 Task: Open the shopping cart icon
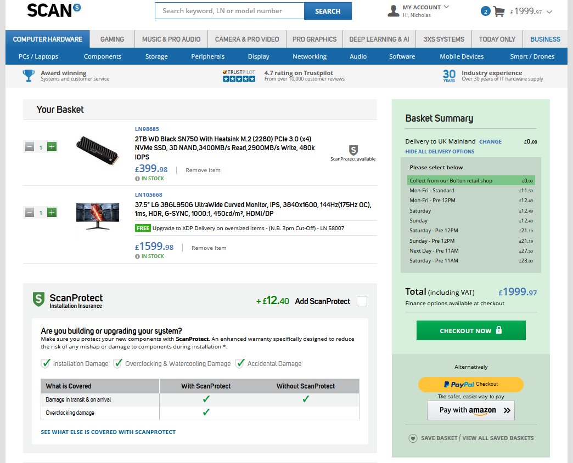click(499, 12)
